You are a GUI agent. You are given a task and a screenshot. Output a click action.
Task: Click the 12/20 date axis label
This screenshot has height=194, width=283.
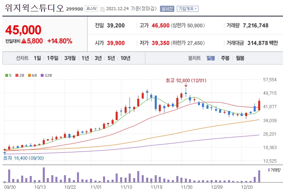247,187
